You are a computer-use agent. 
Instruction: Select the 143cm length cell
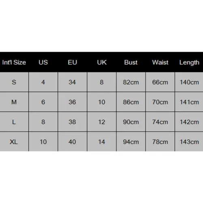[x=189, y=142]
